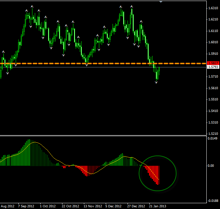Click the 1.5510 price scale label

(213, 99)
